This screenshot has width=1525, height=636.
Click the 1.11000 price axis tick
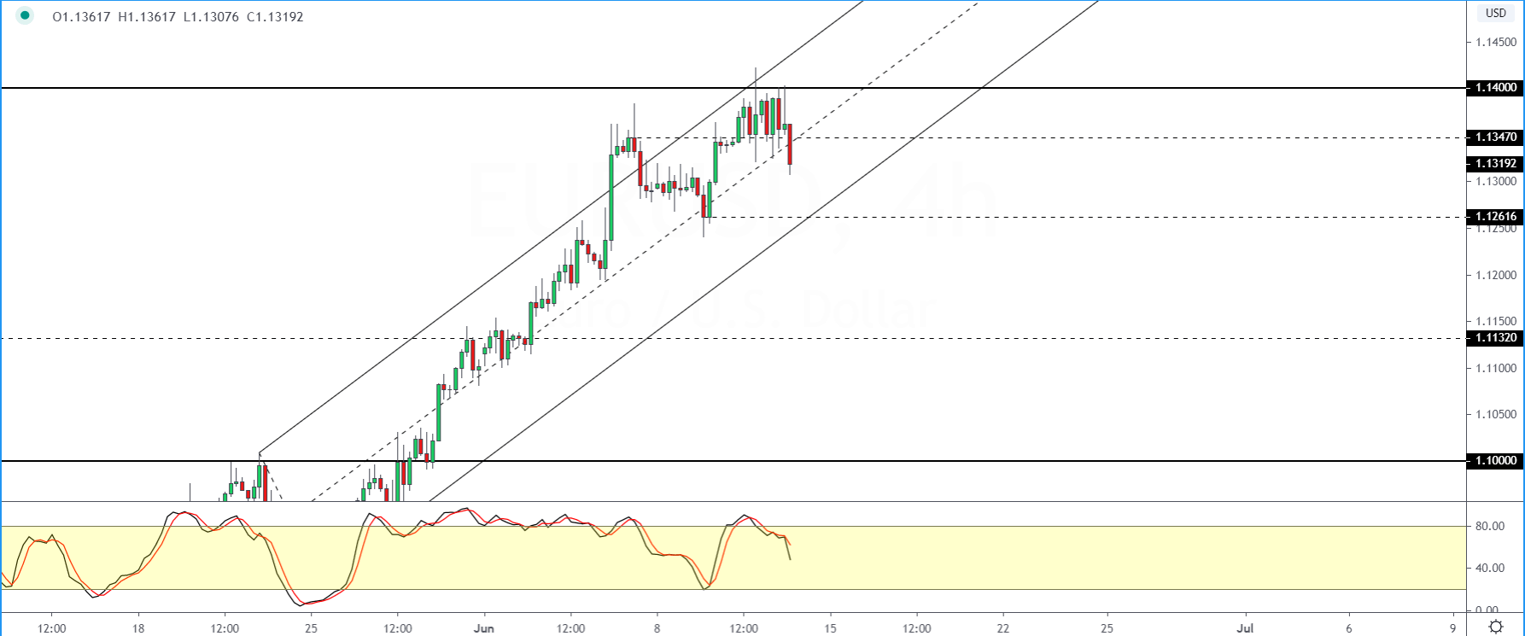[x=1496, y=368]
